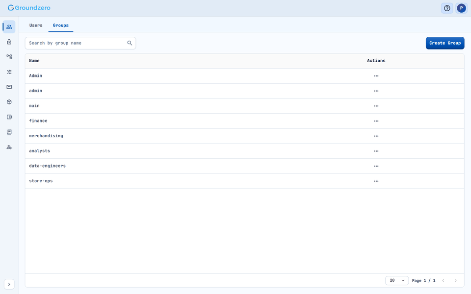Select the Groups tab

tap(61, 25)
